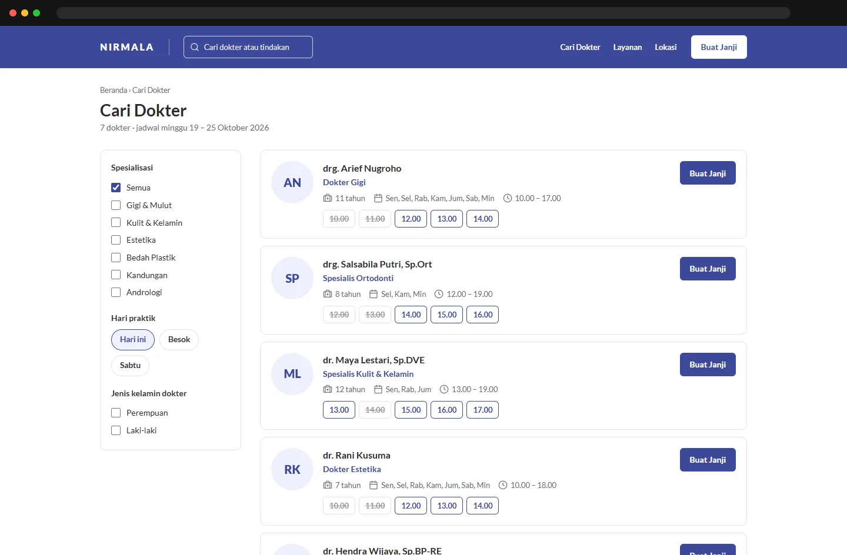Open Cari Dokter in the top navigation
This screenshot has height=555, width=847.
(x=580, y=47)
